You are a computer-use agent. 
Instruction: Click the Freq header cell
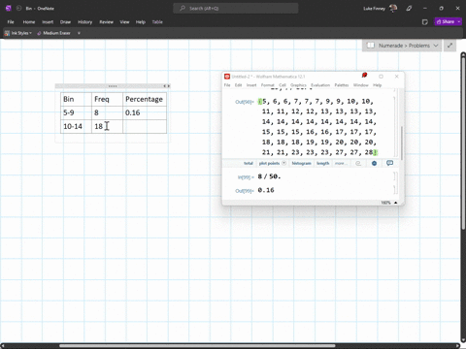pos(107,99)
